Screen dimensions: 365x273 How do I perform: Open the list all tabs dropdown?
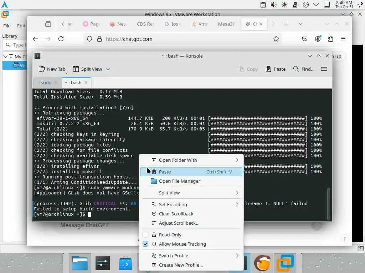(300, 24)
